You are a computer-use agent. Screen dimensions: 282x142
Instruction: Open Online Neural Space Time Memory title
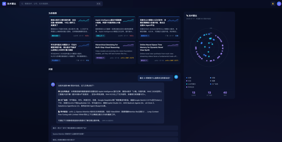point(151,47)
